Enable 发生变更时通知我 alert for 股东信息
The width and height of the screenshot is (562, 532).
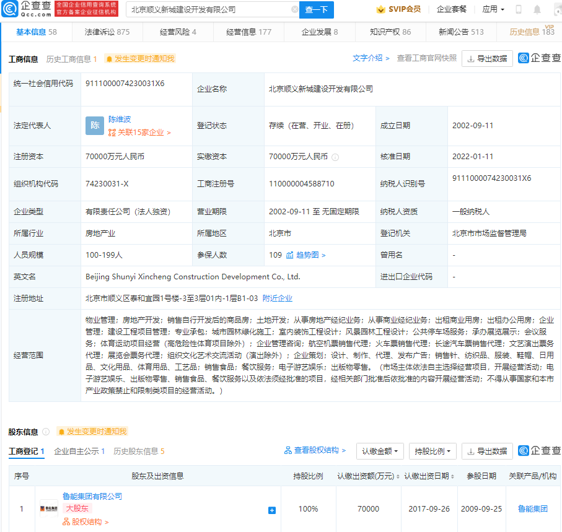click(92, 431)
